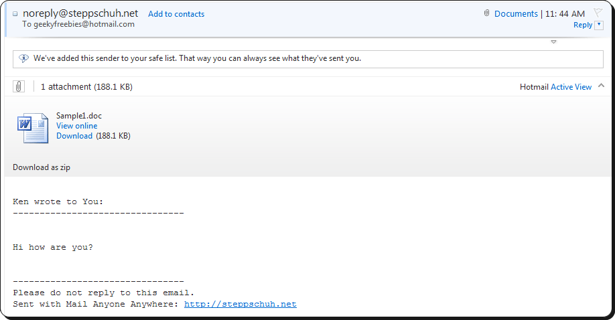The height and width of the screenshot is (320, 615).
Task: Add sender via Add to contacts link
Action: point(176,14)
